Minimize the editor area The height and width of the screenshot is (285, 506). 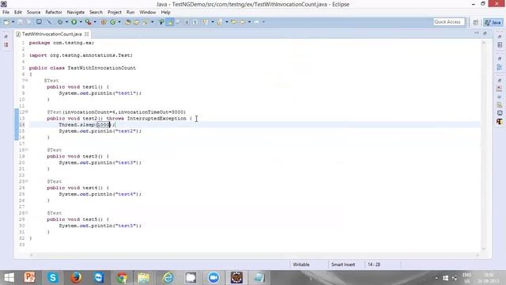[x=477, y=33]
